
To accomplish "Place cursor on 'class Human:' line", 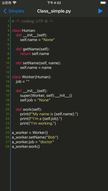I will click(x=24, y=30).
